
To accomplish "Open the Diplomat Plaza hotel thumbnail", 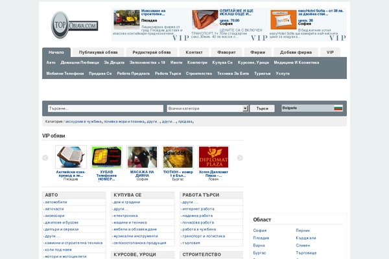I will [213, 157].
